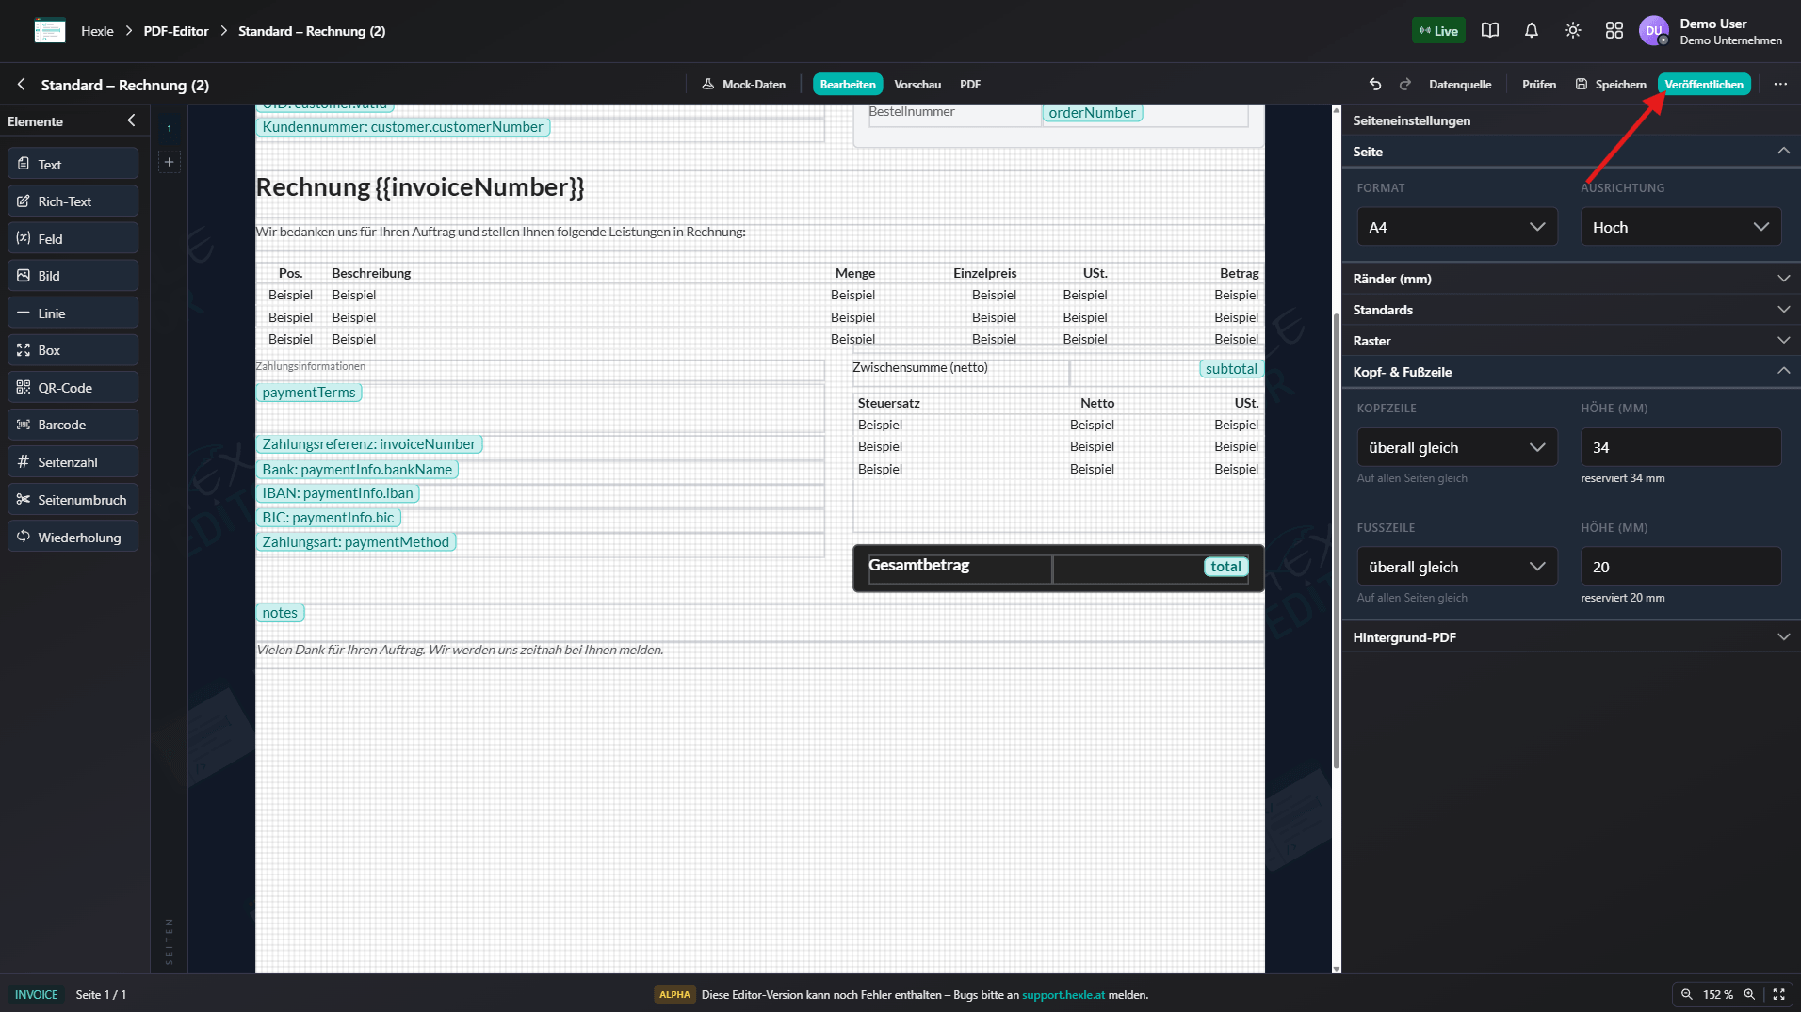Switch to the Vorschau mode

917,85
